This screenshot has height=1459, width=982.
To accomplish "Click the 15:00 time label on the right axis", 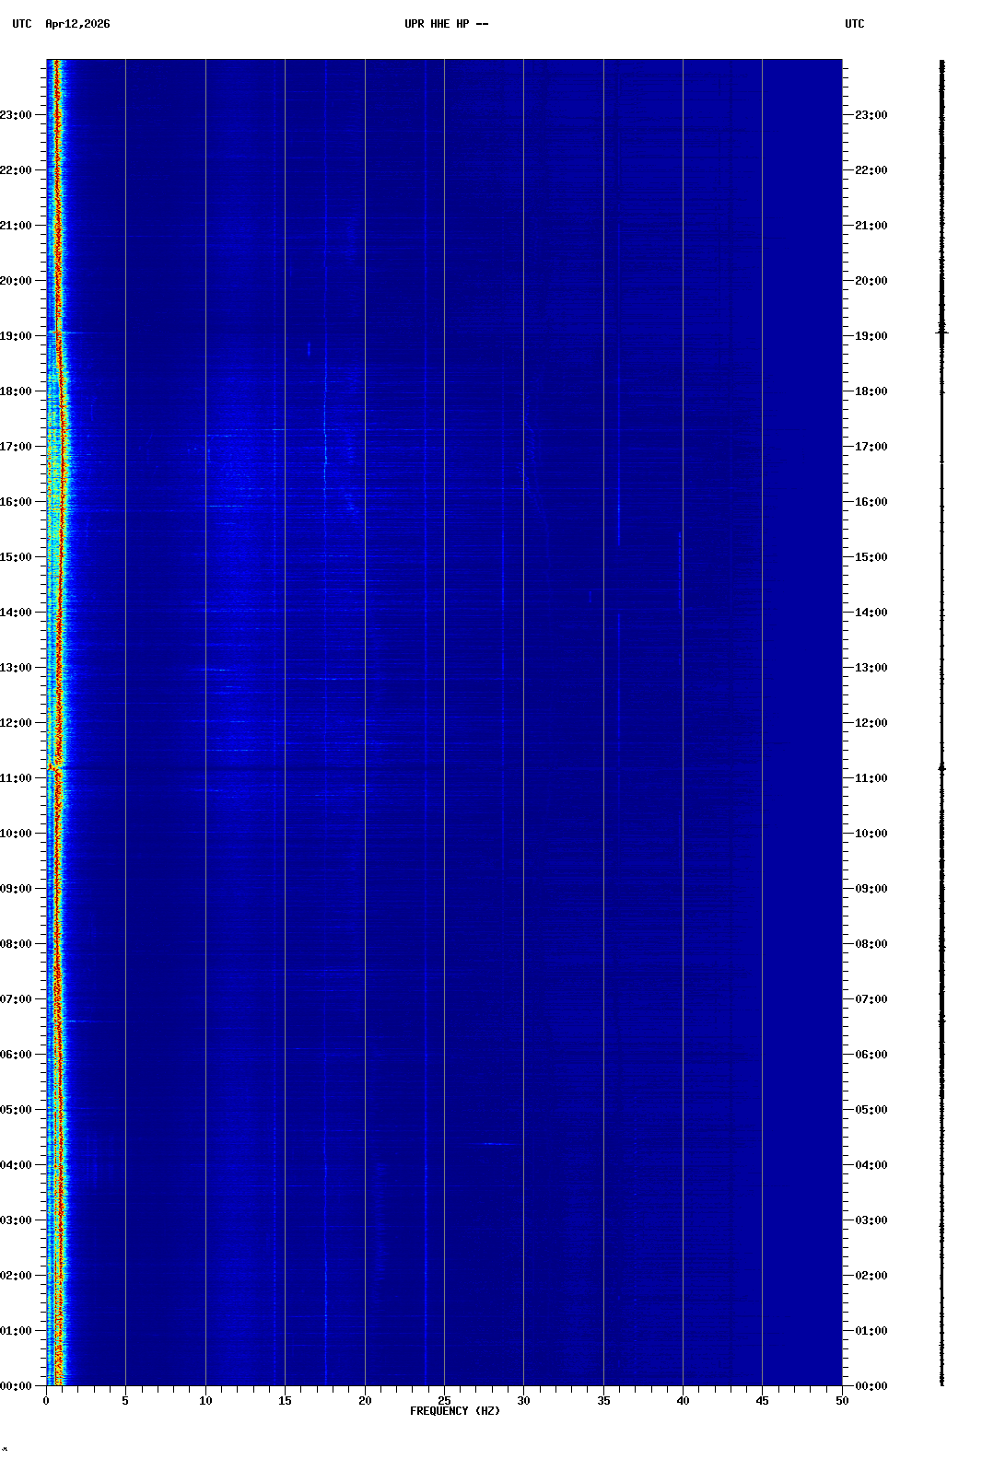I will (871, 557).
